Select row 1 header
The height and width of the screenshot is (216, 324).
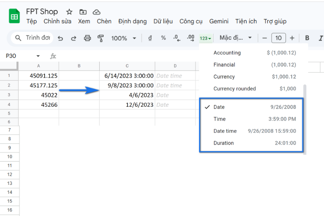[9, 76]
